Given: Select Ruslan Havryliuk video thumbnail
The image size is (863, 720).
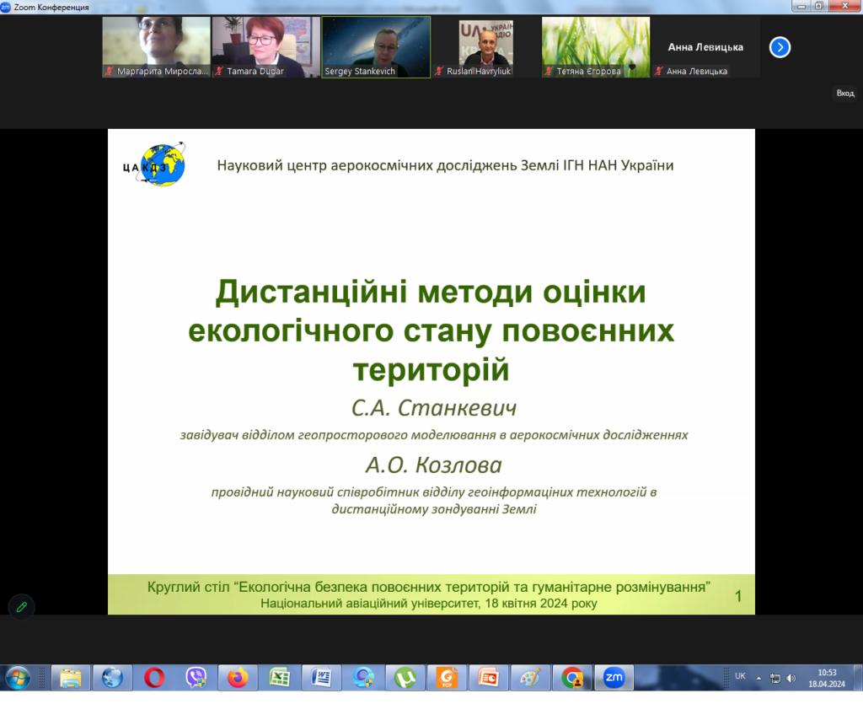Looking at the screenshot, I should [485, 46].
